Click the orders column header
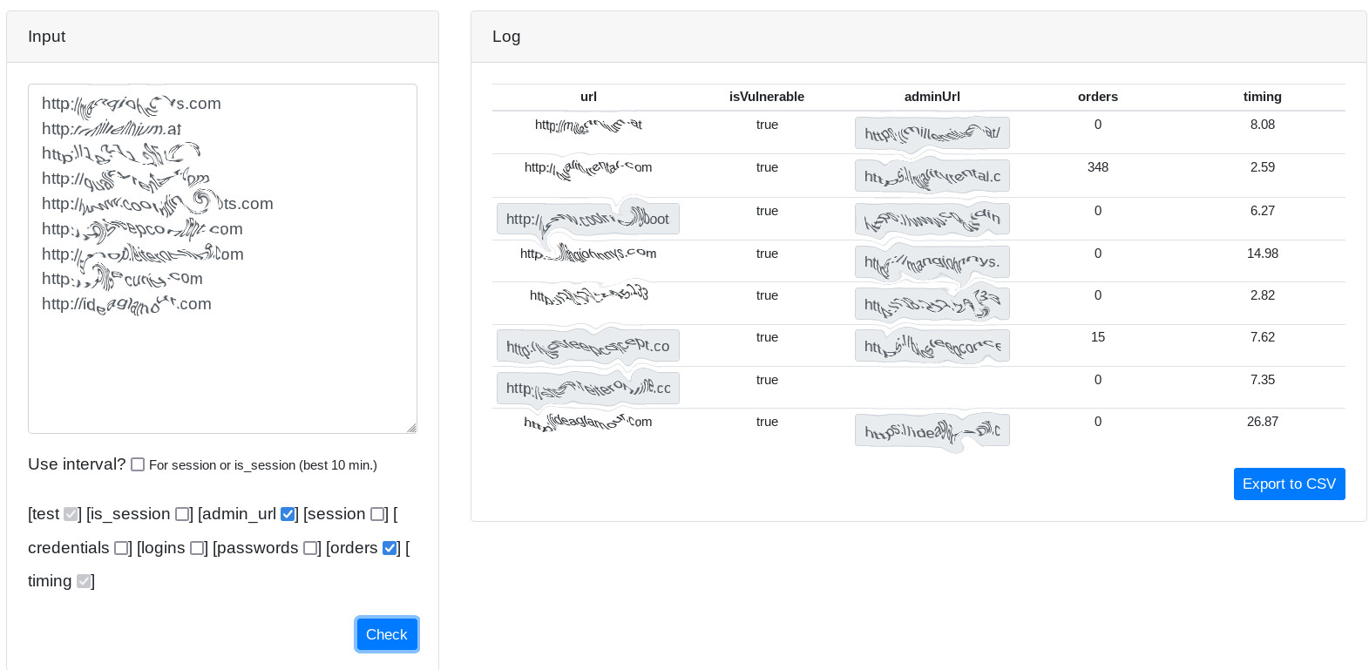This screenshot has height=670, width=1369. 1097,97
